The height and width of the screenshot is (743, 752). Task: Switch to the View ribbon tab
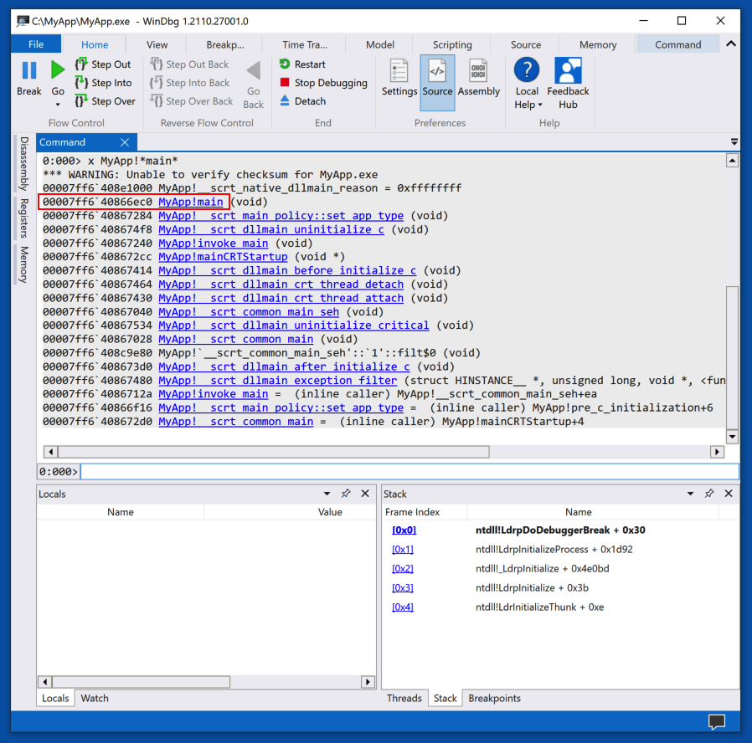tap(157, 44)
